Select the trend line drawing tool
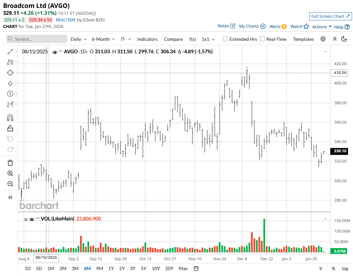The image size is (353, 276). coord(10,52)
